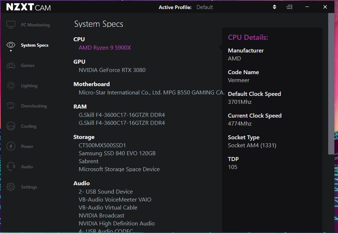Screen dimensions: 338x233
Task: Select NVIDIA Broadcast audio entry
Action: (x=102, y=215)
